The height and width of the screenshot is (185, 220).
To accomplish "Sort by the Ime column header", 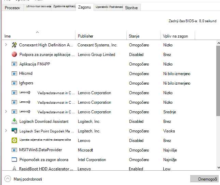I will pos(39,35).
